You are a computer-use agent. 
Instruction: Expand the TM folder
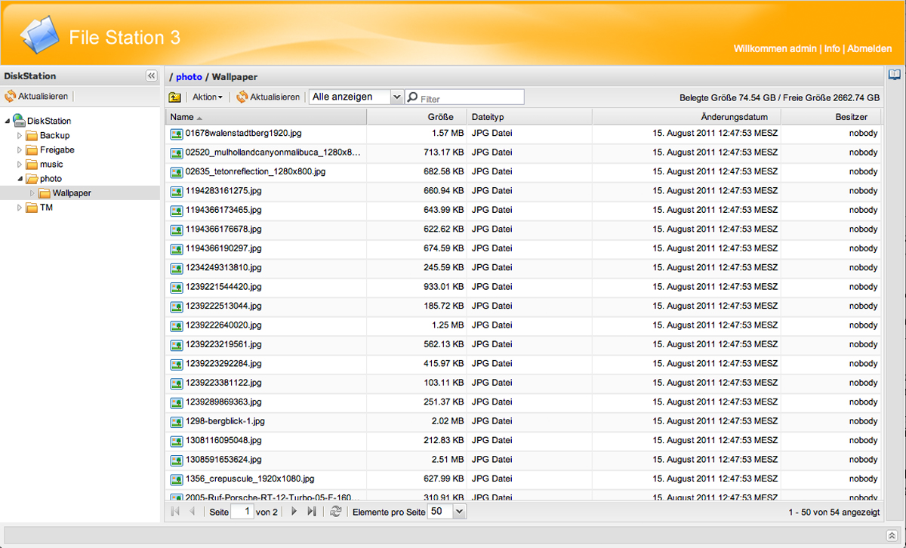(20, 208)
